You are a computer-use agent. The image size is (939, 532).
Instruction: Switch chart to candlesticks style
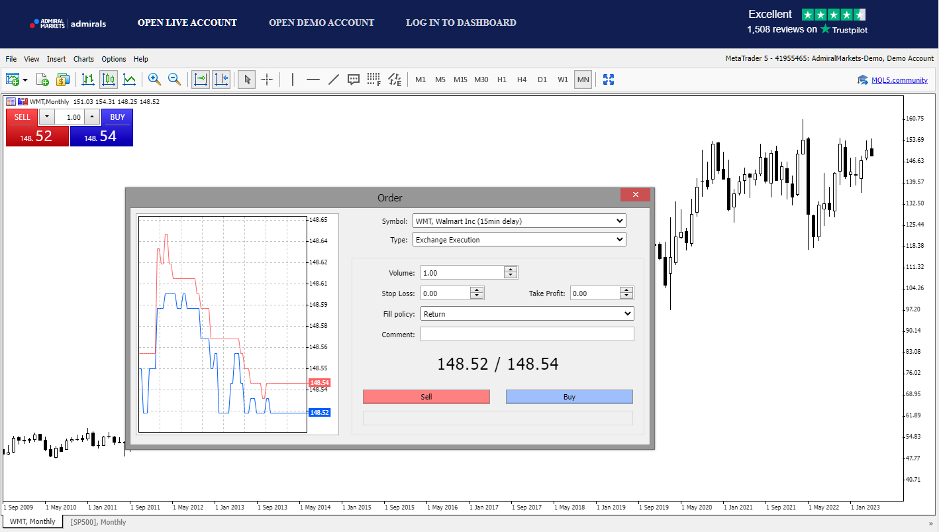coord(109,80)
